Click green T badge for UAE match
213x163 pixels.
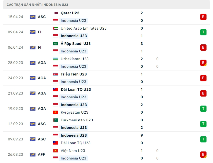click(x=203, y=32)
